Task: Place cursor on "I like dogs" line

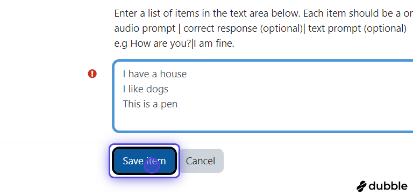Action: click(145, 89)
